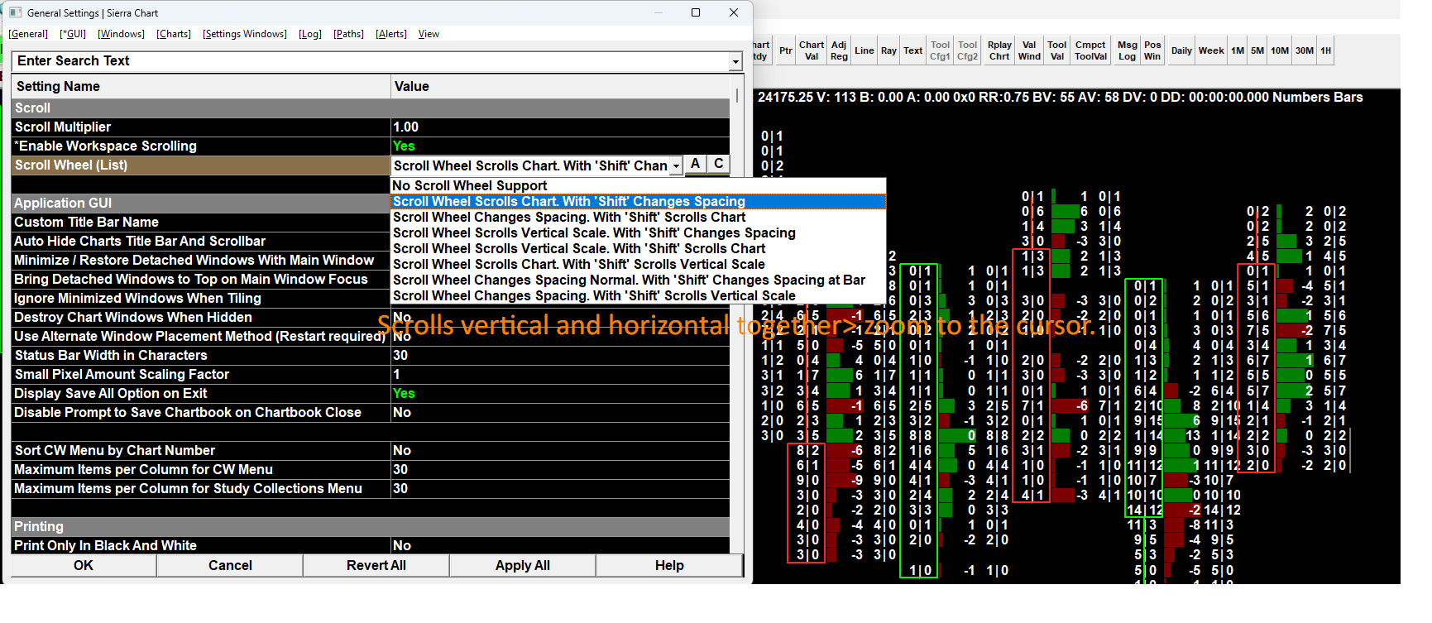
Task: Pick 'Scrolls Vertical Scale. With Shift Changes Spacing'
Action: pos(638,232)
